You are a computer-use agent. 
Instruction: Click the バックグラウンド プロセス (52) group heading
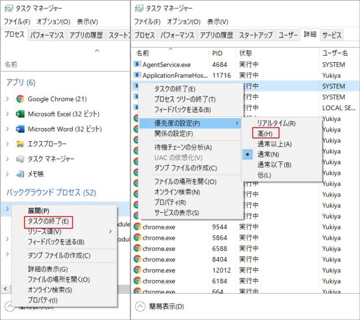(51, 192)
